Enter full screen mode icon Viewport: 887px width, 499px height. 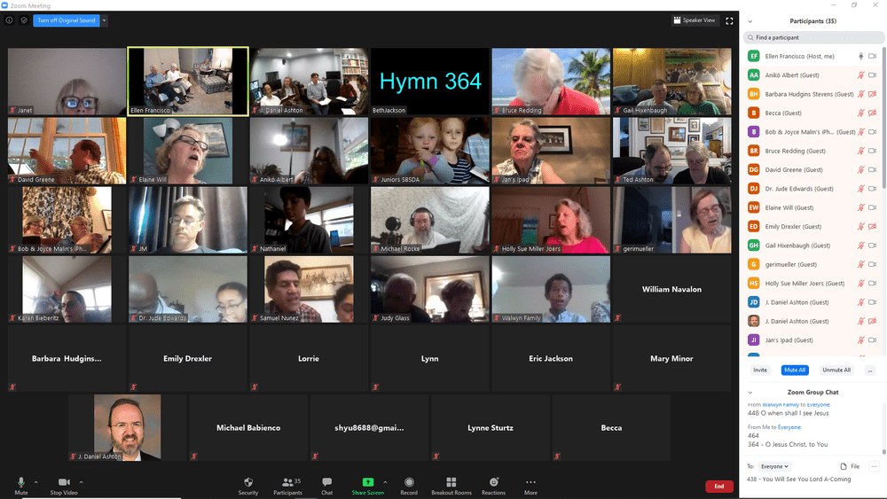tap(729, 21)
